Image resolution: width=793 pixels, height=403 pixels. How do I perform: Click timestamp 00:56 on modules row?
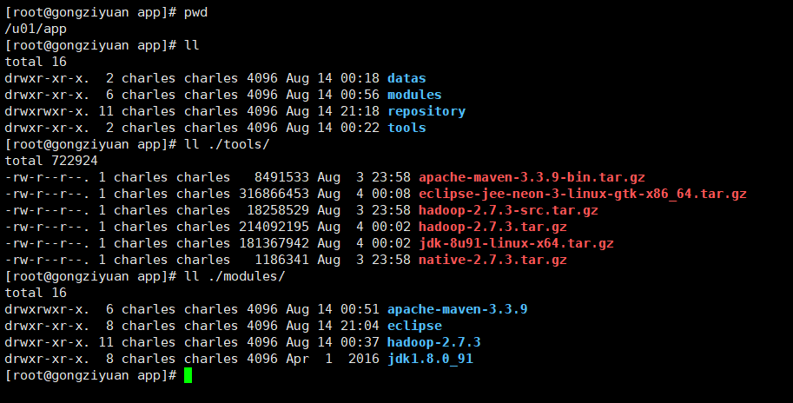(x=360, y=95)
